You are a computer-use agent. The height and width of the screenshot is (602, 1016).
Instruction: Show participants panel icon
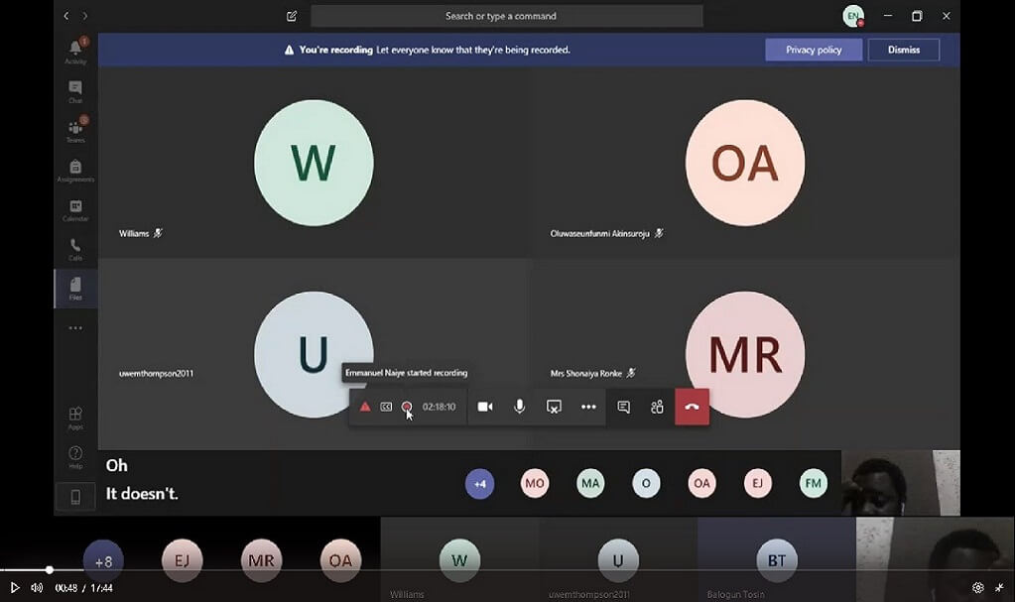pyautogui.click(x=657, y=407)
